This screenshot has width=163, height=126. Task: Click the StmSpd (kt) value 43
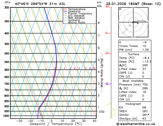[144, 119]
